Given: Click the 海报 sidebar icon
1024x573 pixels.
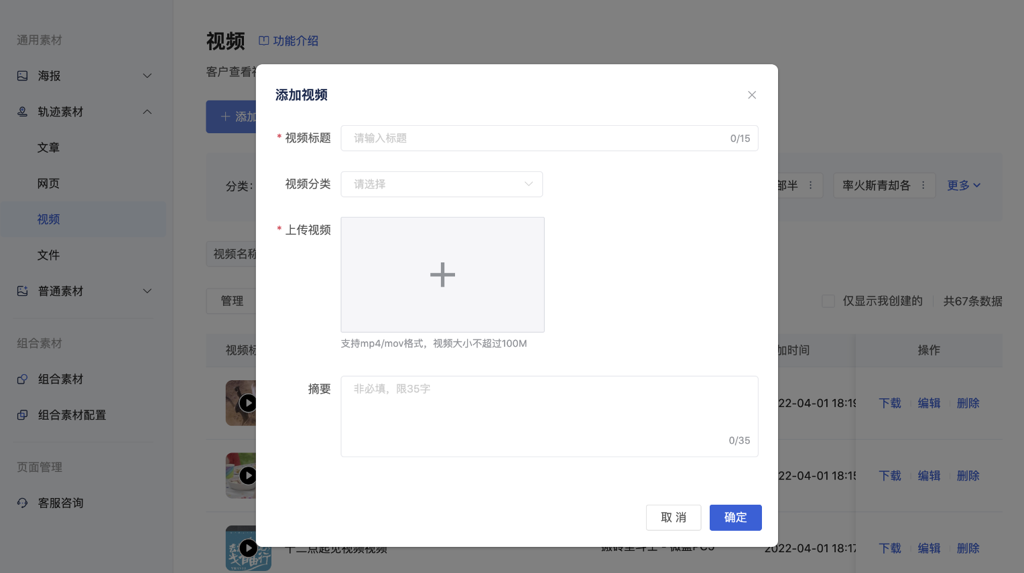Looking at the screenshot, I should (x=22, y=76).
